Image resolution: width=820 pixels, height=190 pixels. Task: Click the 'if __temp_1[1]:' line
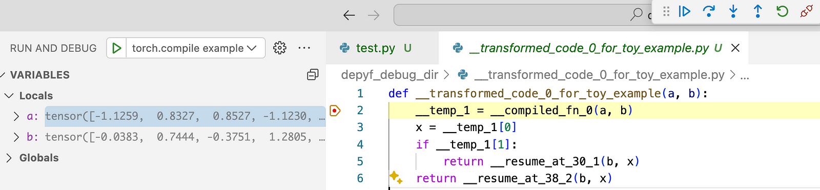tap(466, 144)
